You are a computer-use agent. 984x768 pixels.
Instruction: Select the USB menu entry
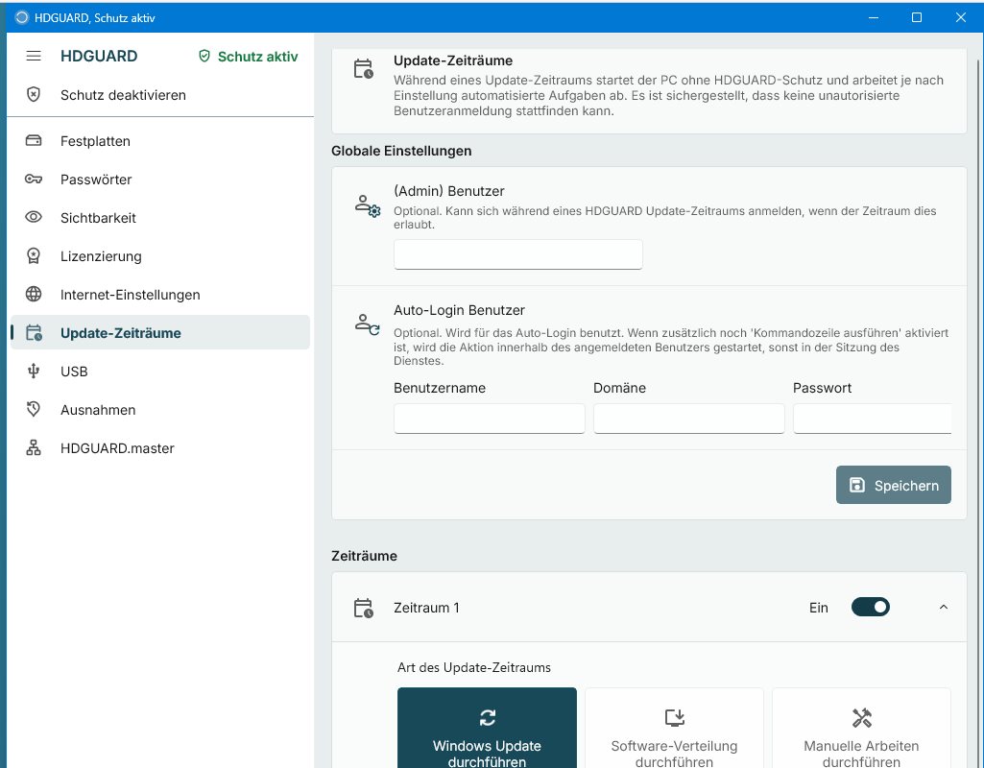pos(160,372)
